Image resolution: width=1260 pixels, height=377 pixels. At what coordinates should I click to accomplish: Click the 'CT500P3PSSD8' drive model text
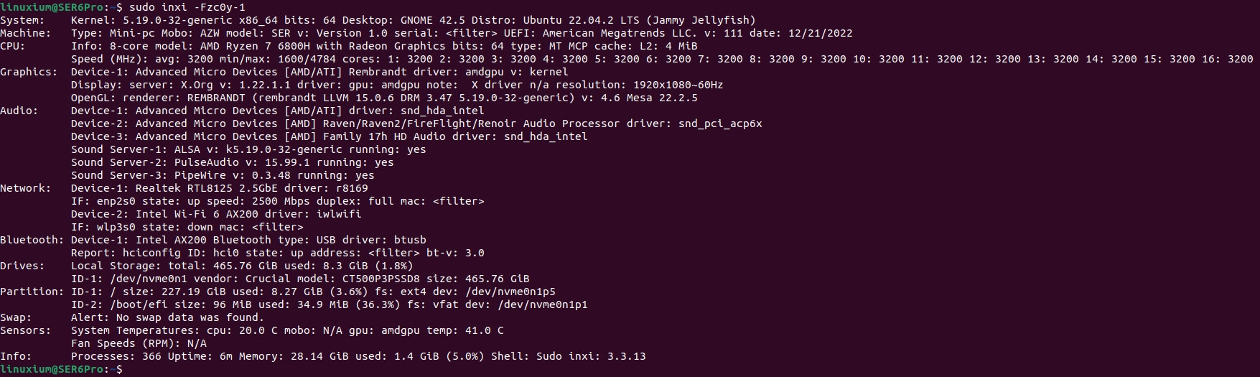381,279
